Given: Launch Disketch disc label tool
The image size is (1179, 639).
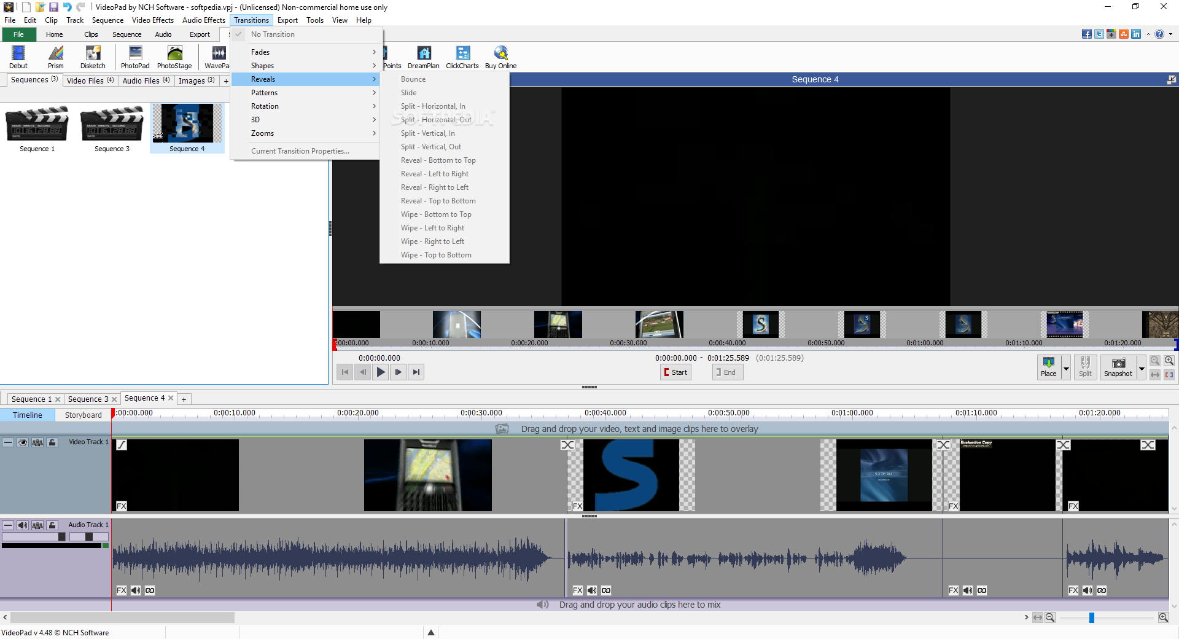Looking at the screenshot, I should click(93, 57).
